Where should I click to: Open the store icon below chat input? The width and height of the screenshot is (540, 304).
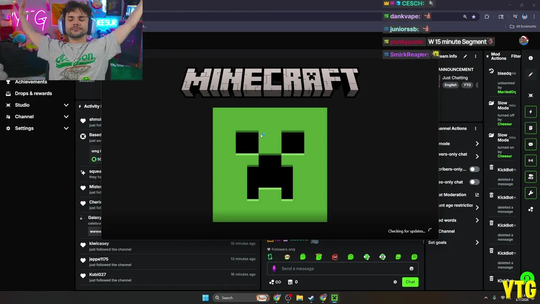click(x=290, y=282)
